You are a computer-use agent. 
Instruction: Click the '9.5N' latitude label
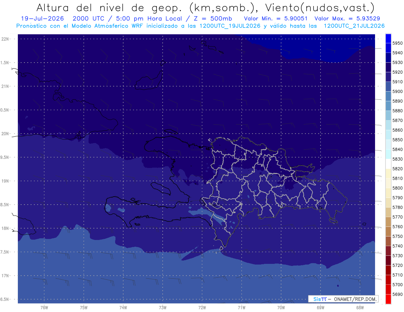click(x=4, y=157)
